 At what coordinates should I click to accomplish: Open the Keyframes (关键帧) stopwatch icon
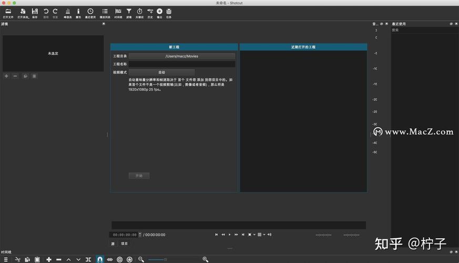tap(140, 13)
